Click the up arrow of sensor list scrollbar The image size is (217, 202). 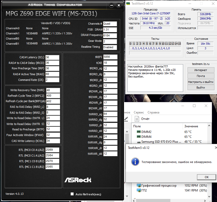pos(209,126)
